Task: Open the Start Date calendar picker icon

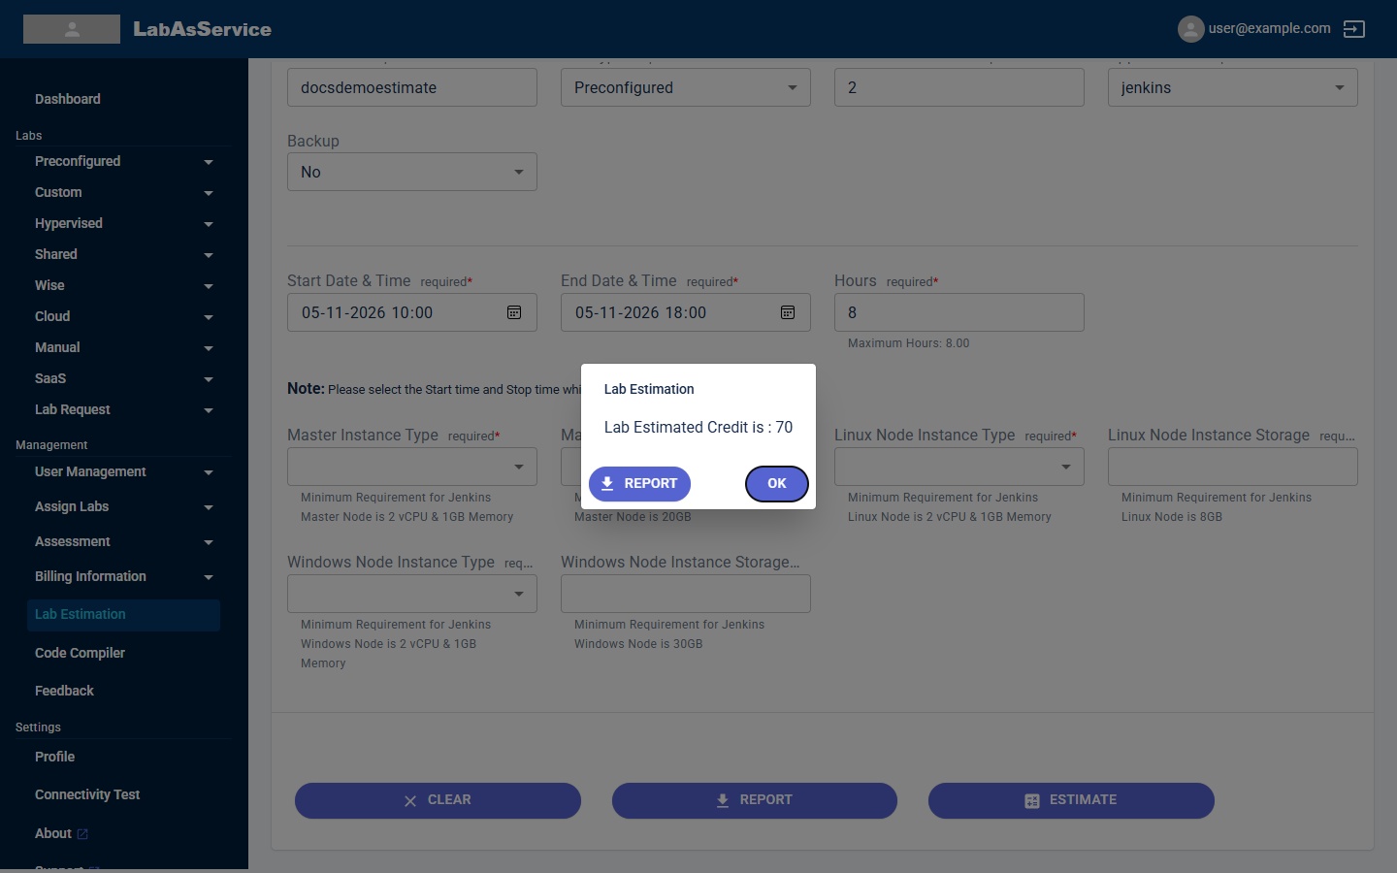Action: tap(514, 312)
